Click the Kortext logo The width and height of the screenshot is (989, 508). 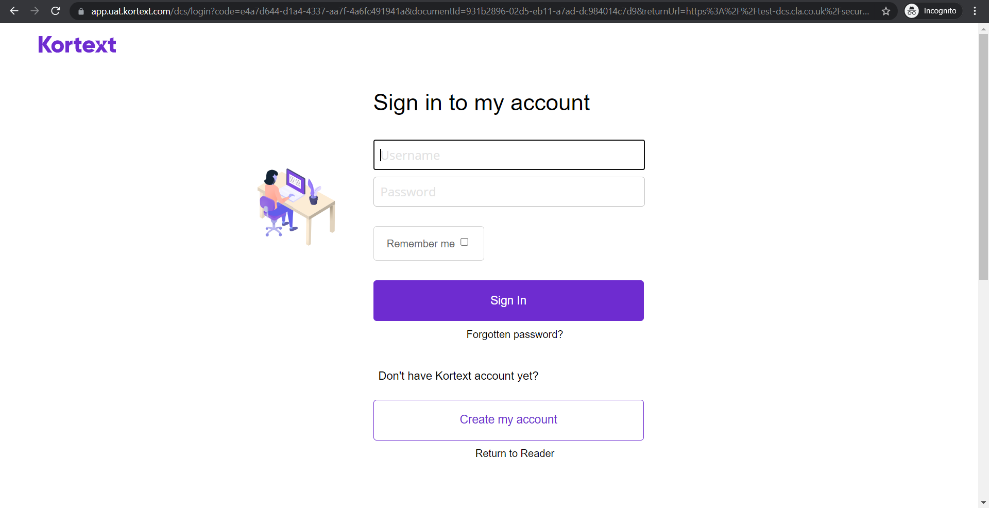[77, 45]
